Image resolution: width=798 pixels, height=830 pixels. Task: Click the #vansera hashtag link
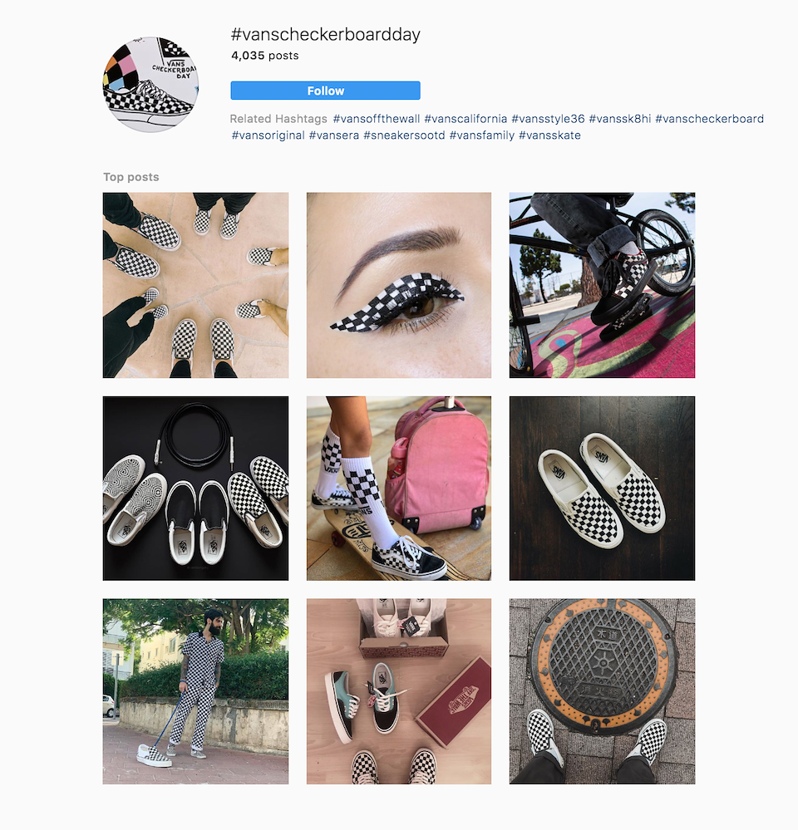(x=334, y=135)
